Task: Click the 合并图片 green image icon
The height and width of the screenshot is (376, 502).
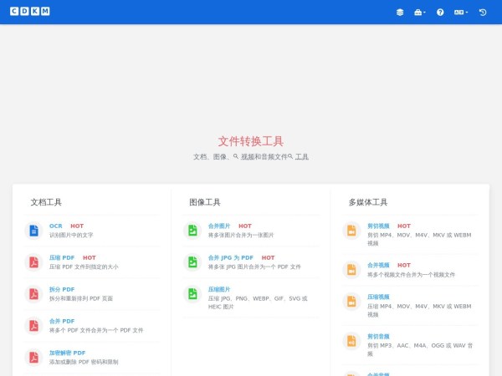Action: tap(192, 231)
